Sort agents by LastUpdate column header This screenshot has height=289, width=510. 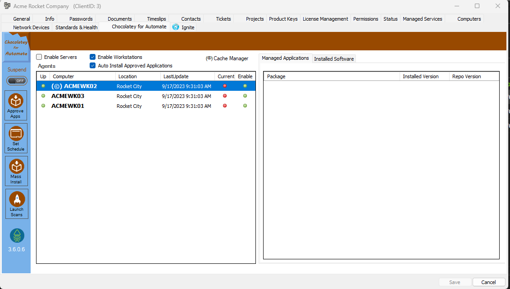tap(187, 76)
